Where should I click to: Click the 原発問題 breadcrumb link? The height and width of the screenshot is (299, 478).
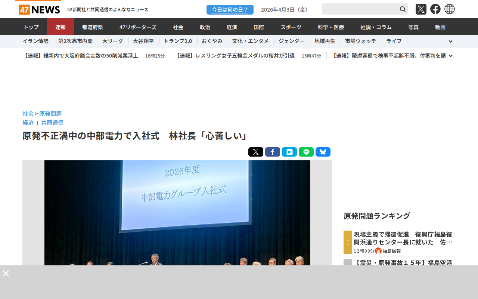(50, 114)
